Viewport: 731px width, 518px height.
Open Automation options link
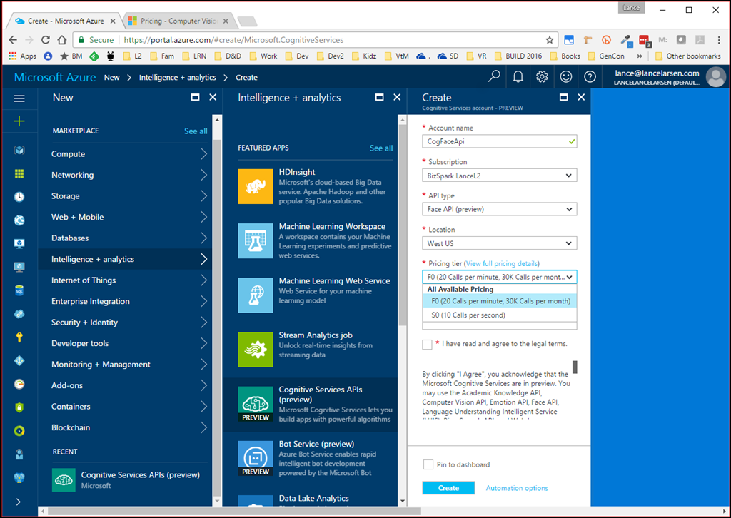click(517, 488)
